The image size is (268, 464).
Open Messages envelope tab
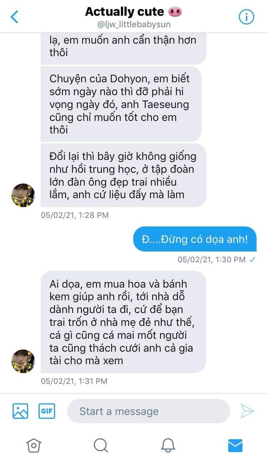coord(235,446)
